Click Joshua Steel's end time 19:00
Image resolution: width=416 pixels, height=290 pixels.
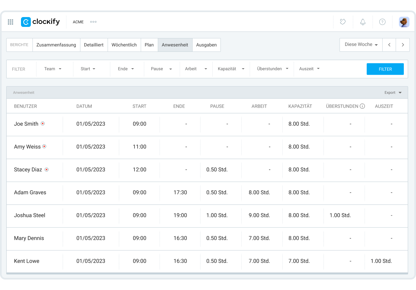tap(180, 215)
